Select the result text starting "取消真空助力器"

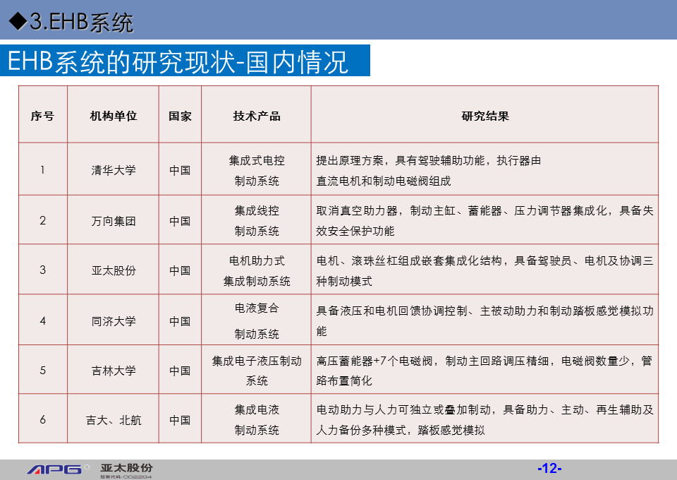[x=484, y=221]
